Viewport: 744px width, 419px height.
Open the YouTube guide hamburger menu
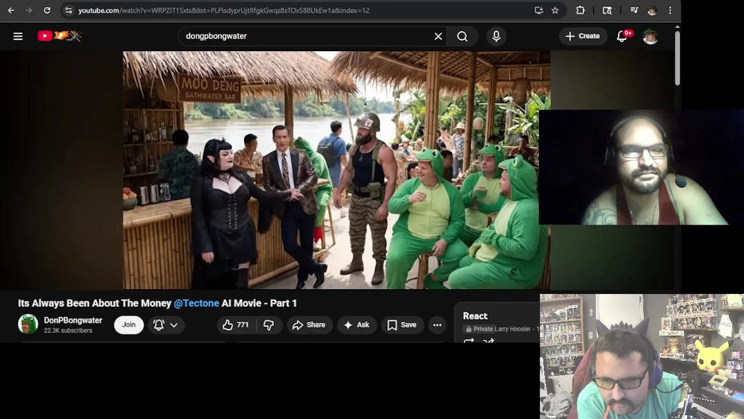18,36
